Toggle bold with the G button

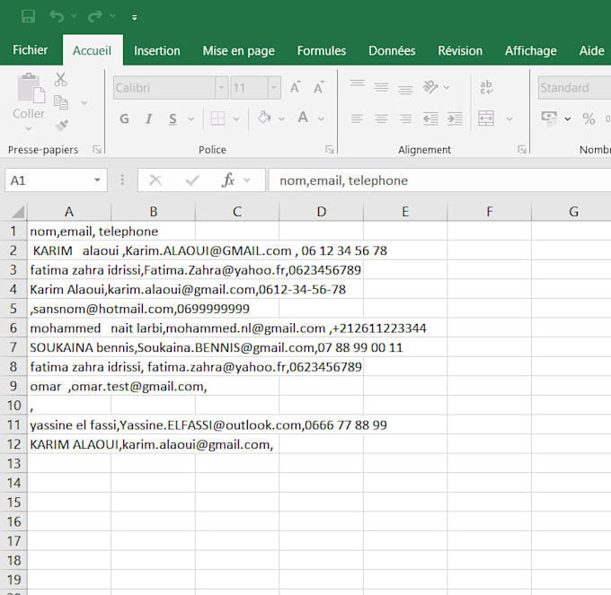[124, 118]
